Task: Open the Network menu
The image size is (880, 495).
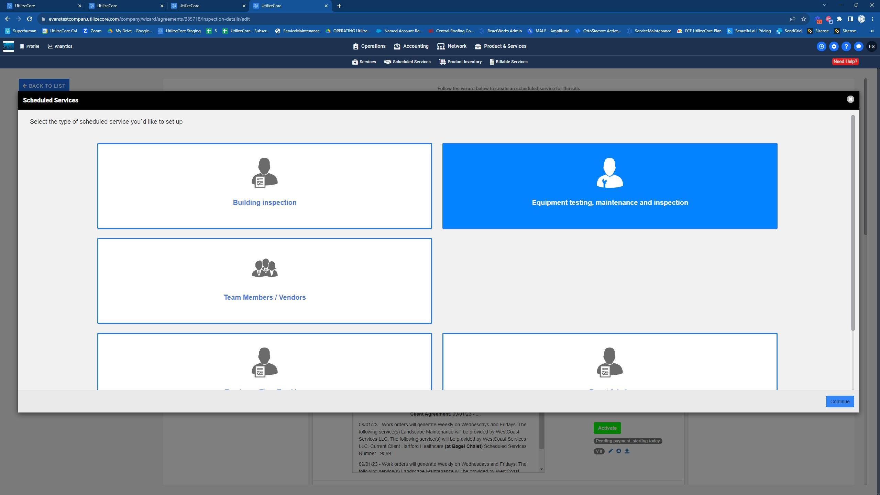Action: click(x=452, y=46)
